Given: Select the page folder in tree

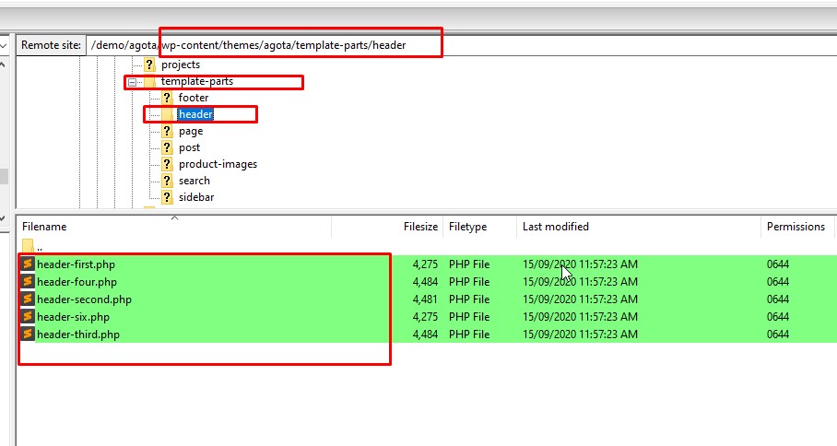Looking at the screenshot, I should (191, 131).
